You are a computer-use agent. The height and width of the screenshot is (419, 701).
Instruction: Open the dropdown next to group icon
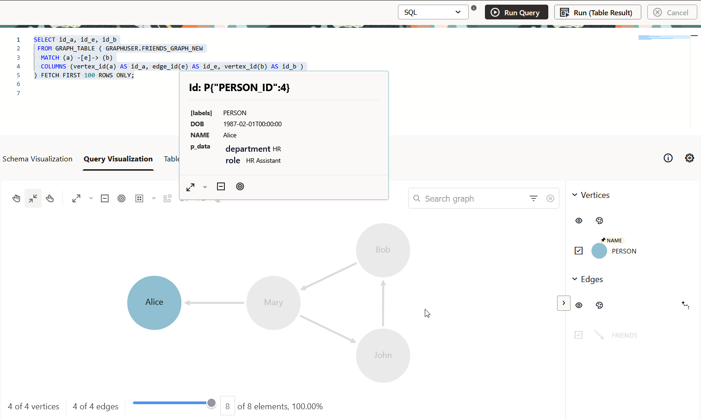tap(154, 198)
